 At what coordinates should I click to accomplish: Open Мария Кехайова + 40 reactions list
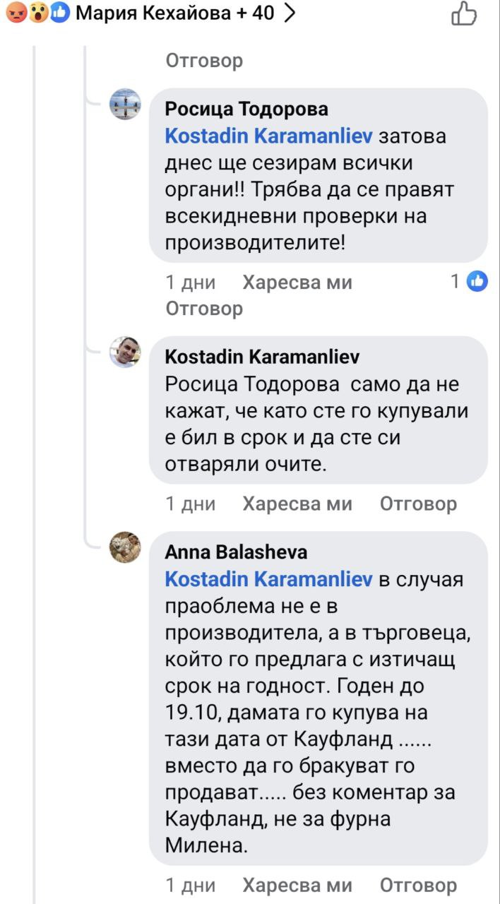point(174,13)
